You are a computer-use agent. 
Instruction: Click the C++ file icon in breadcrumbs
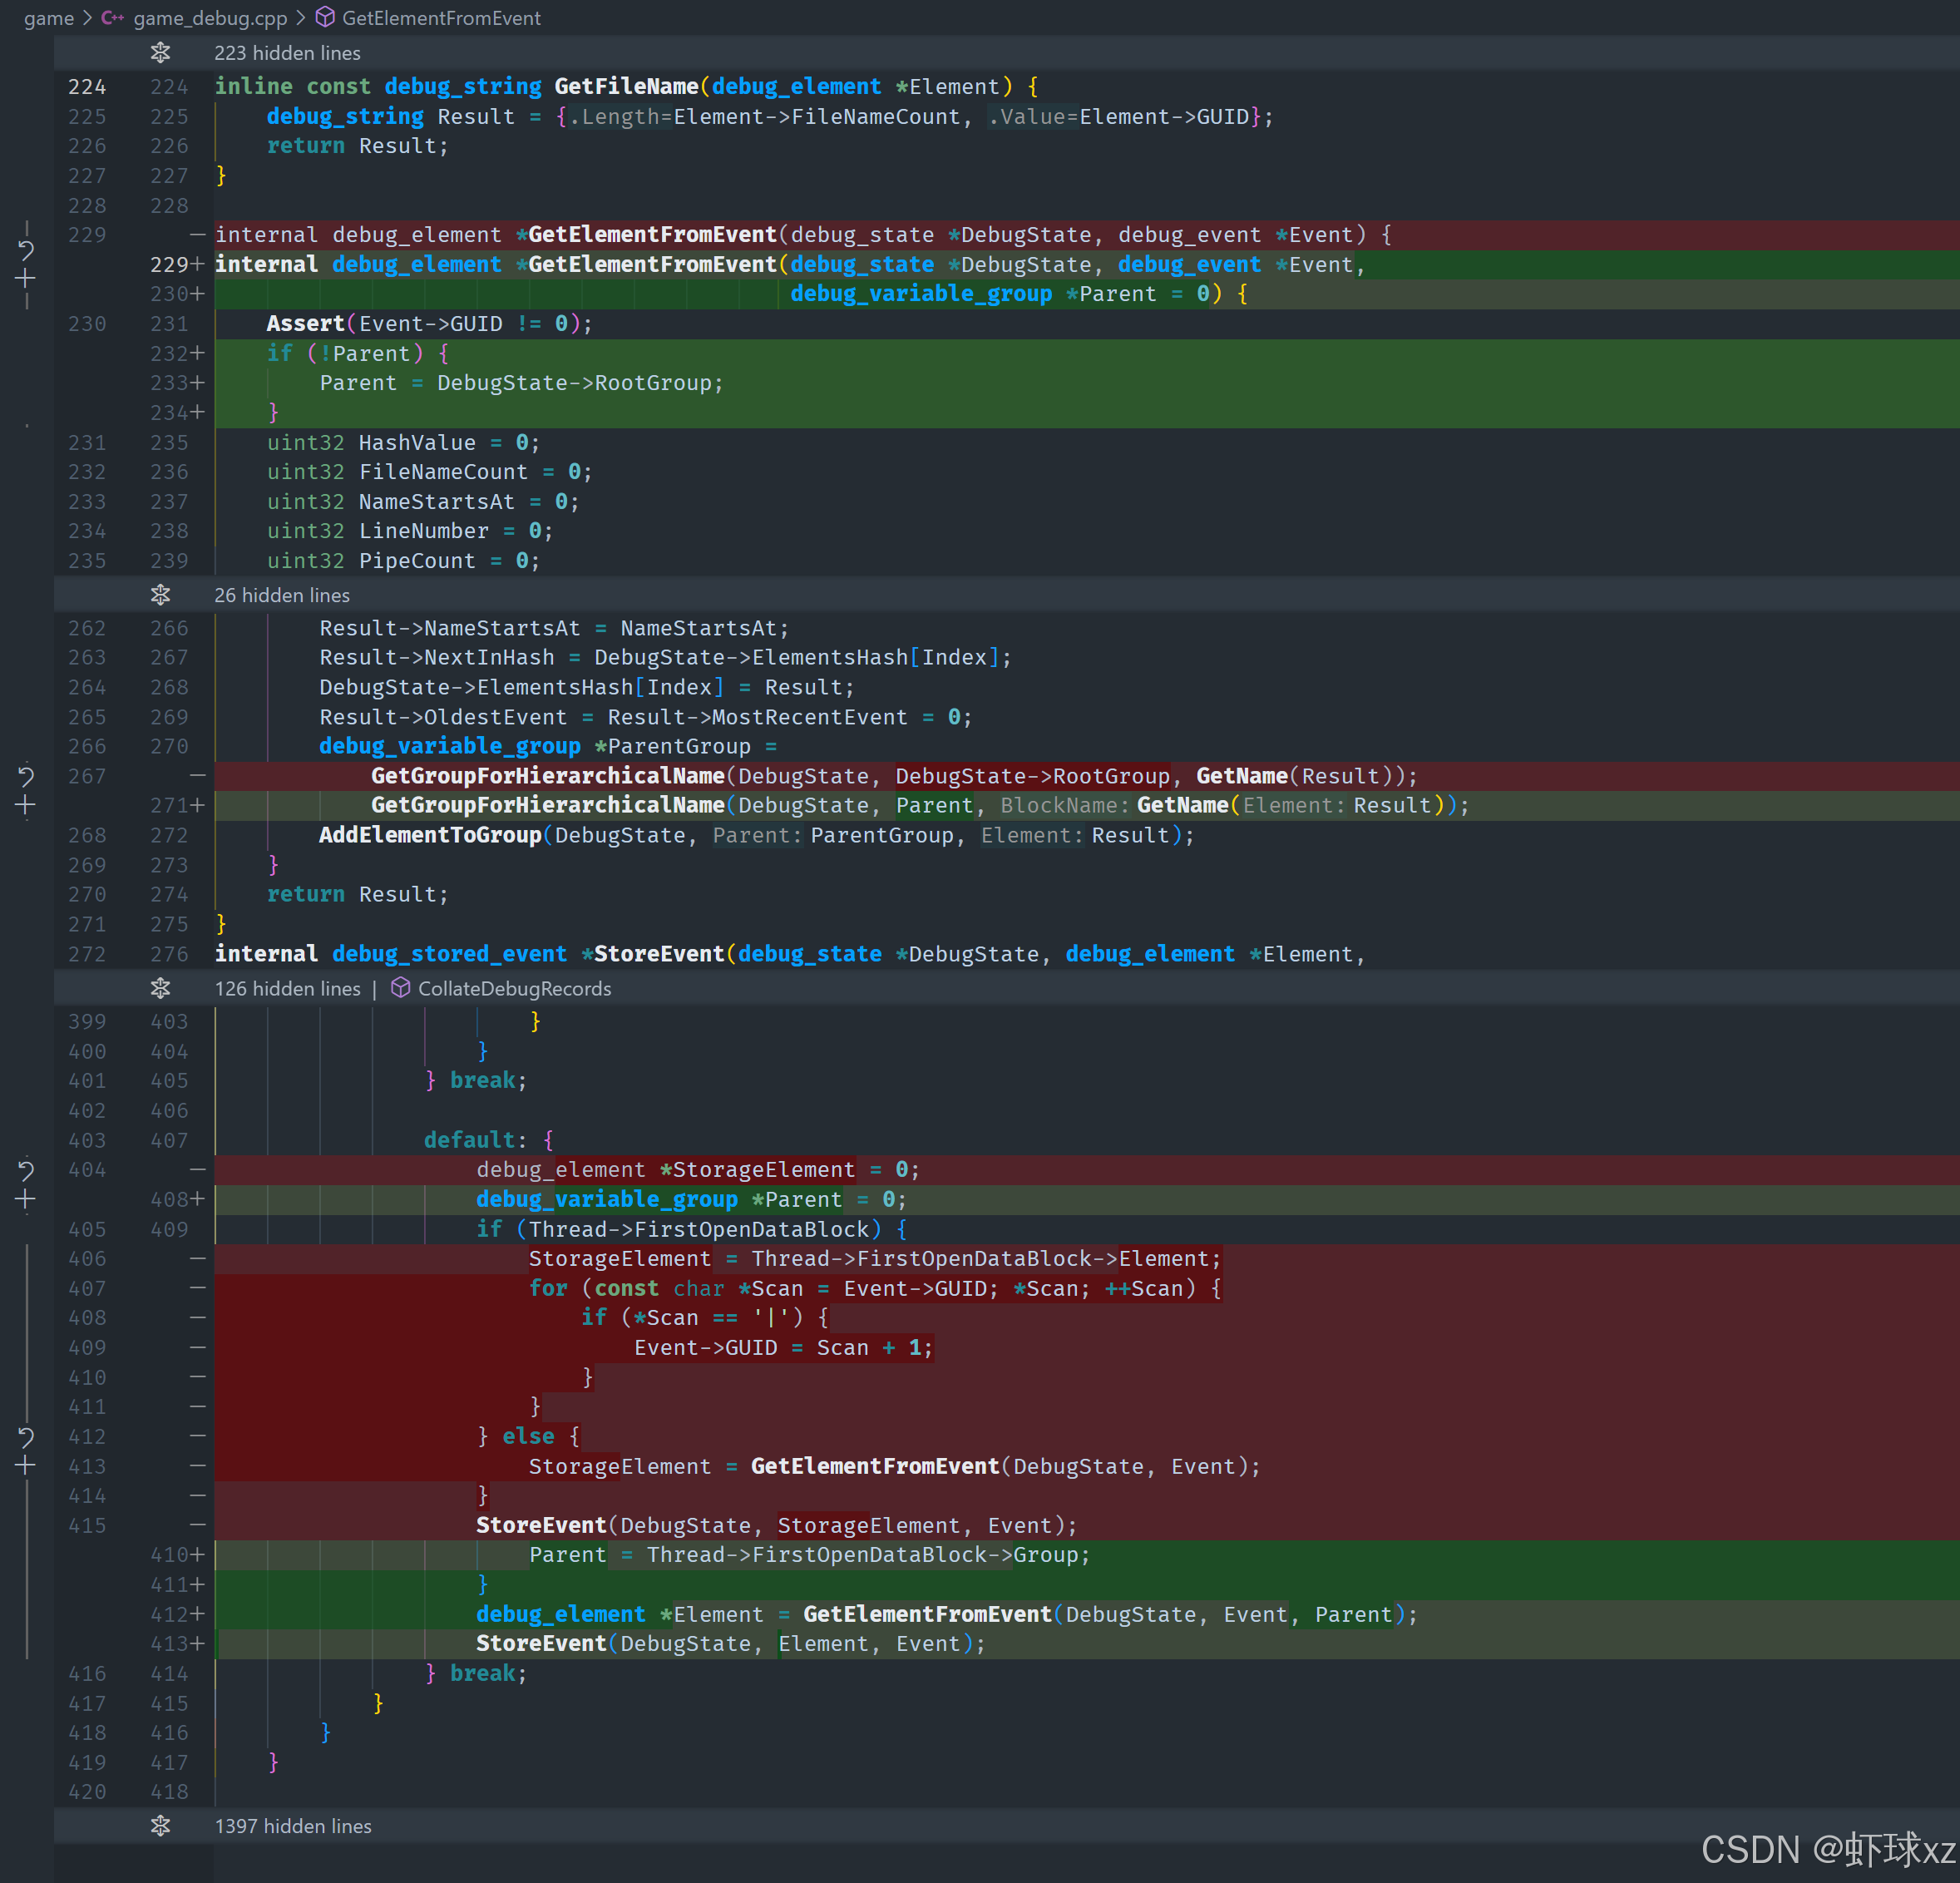coord(112,18)
